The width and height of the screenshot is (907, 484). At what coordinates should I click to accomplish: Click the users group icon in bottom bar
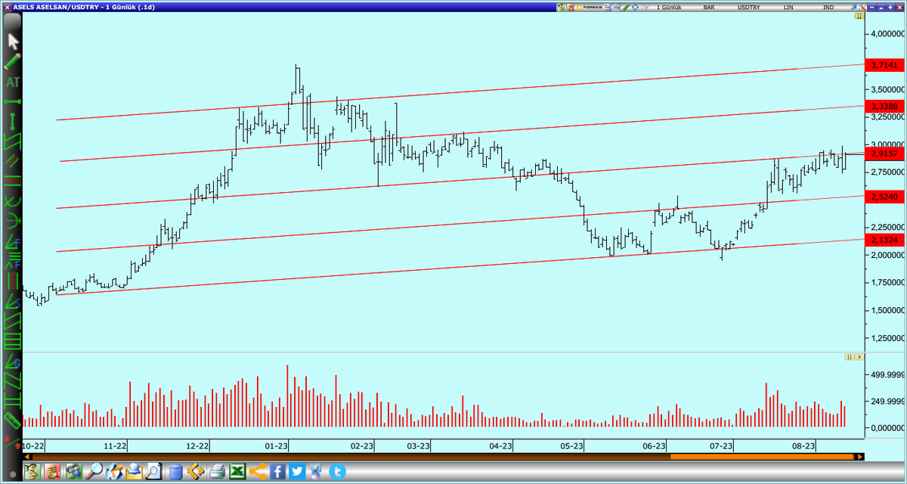(74, 472)
